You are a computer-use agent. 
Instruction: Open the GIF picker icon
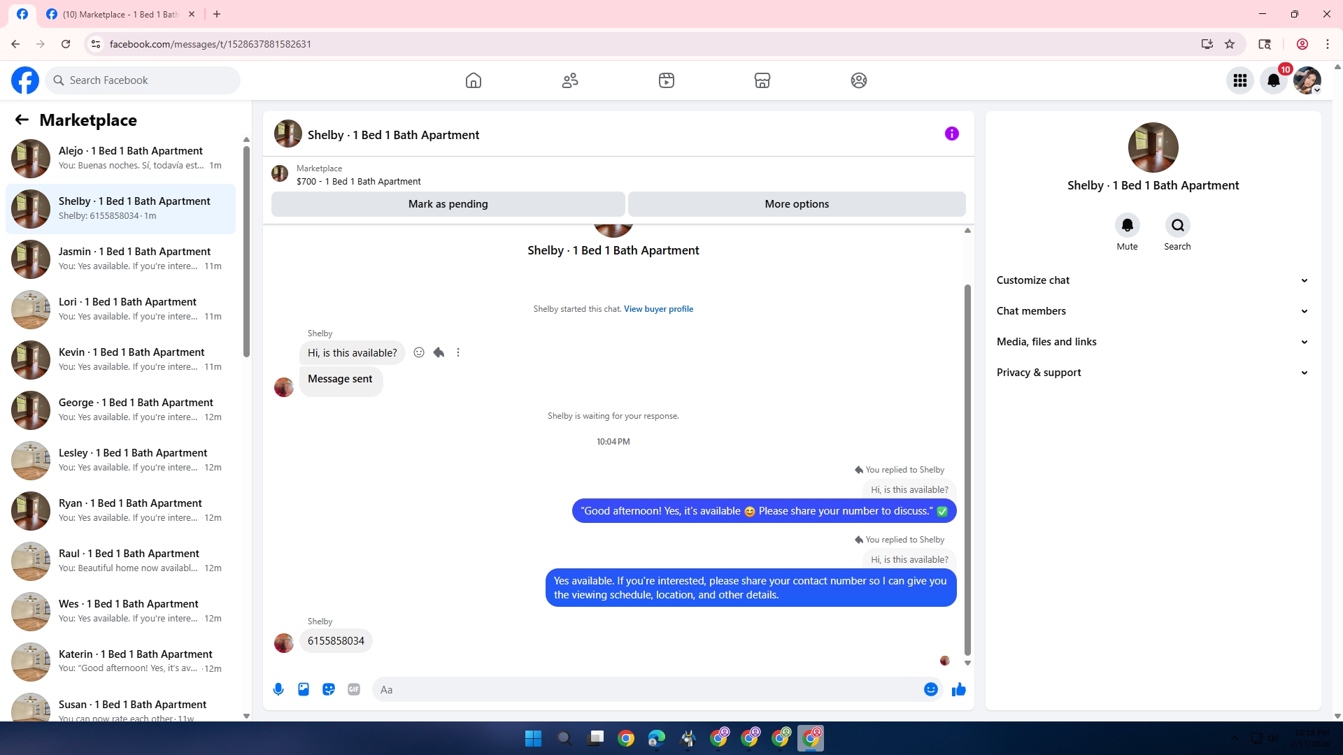(x=354, y=689)
